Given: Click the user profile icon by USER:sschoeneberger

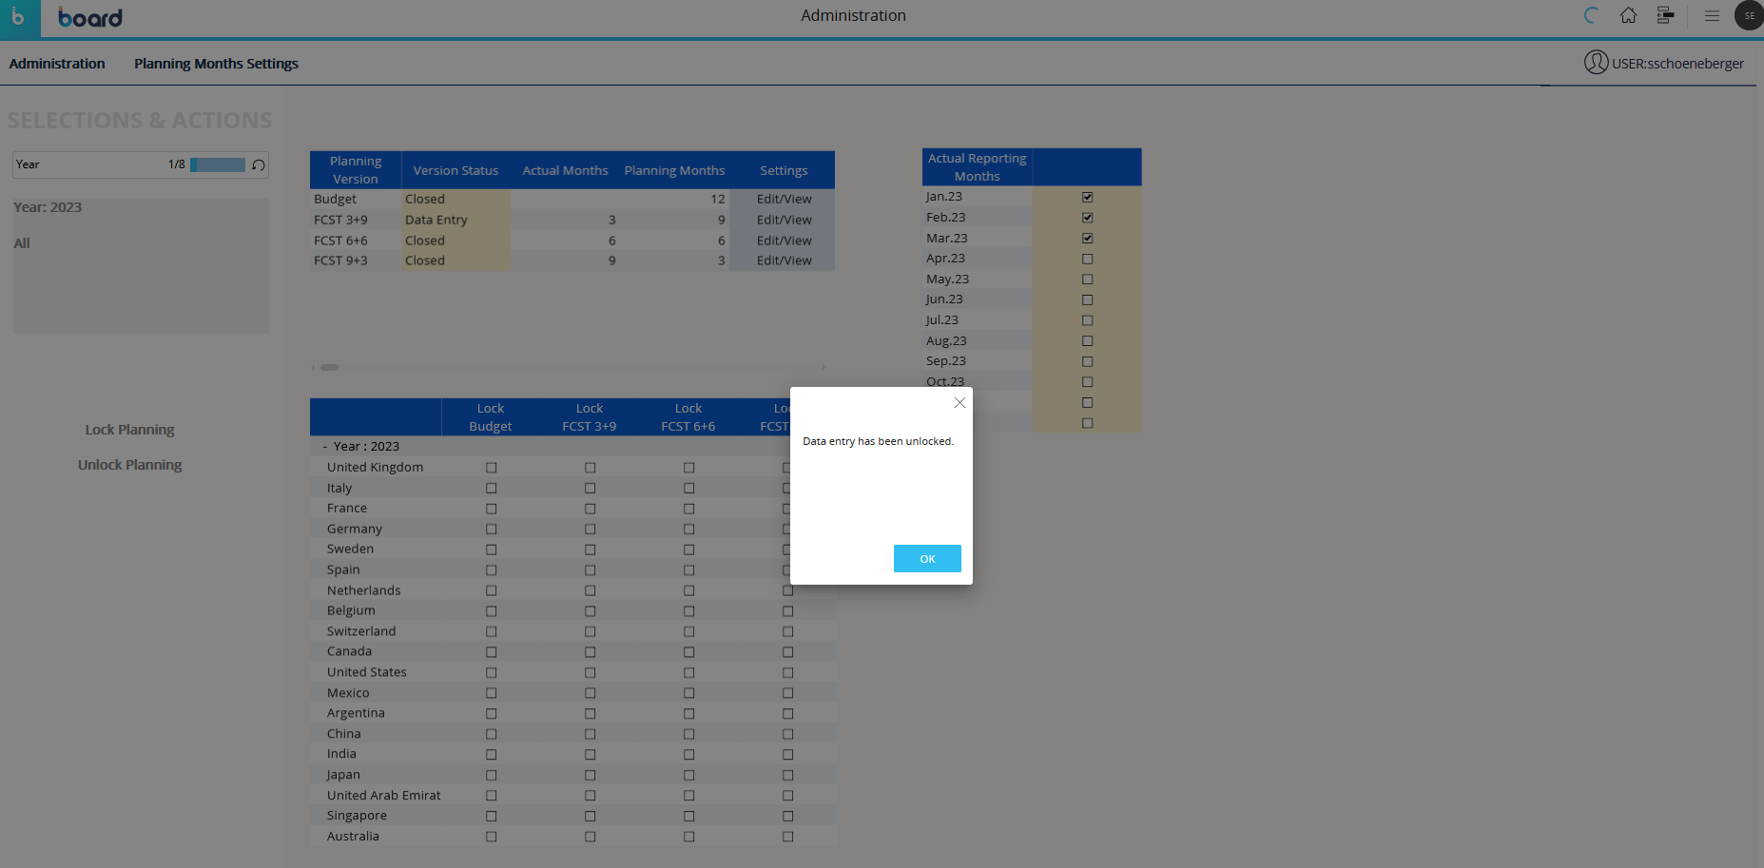Looking at the screenshot, I should [1596, 63].
